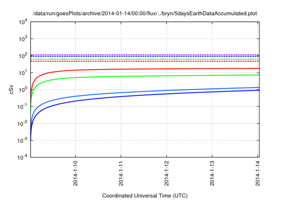Click the 2014-1-14 date tick label
Viewport: 286px width, 200px height.
(257, 173)
